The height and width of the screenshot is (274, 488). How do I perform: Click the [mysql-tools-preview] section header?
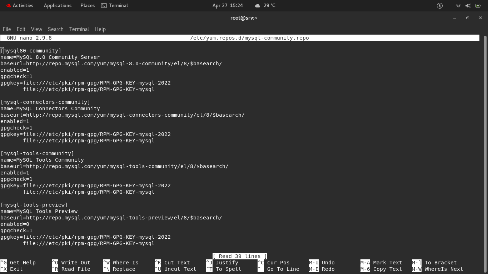coord(34,205)
